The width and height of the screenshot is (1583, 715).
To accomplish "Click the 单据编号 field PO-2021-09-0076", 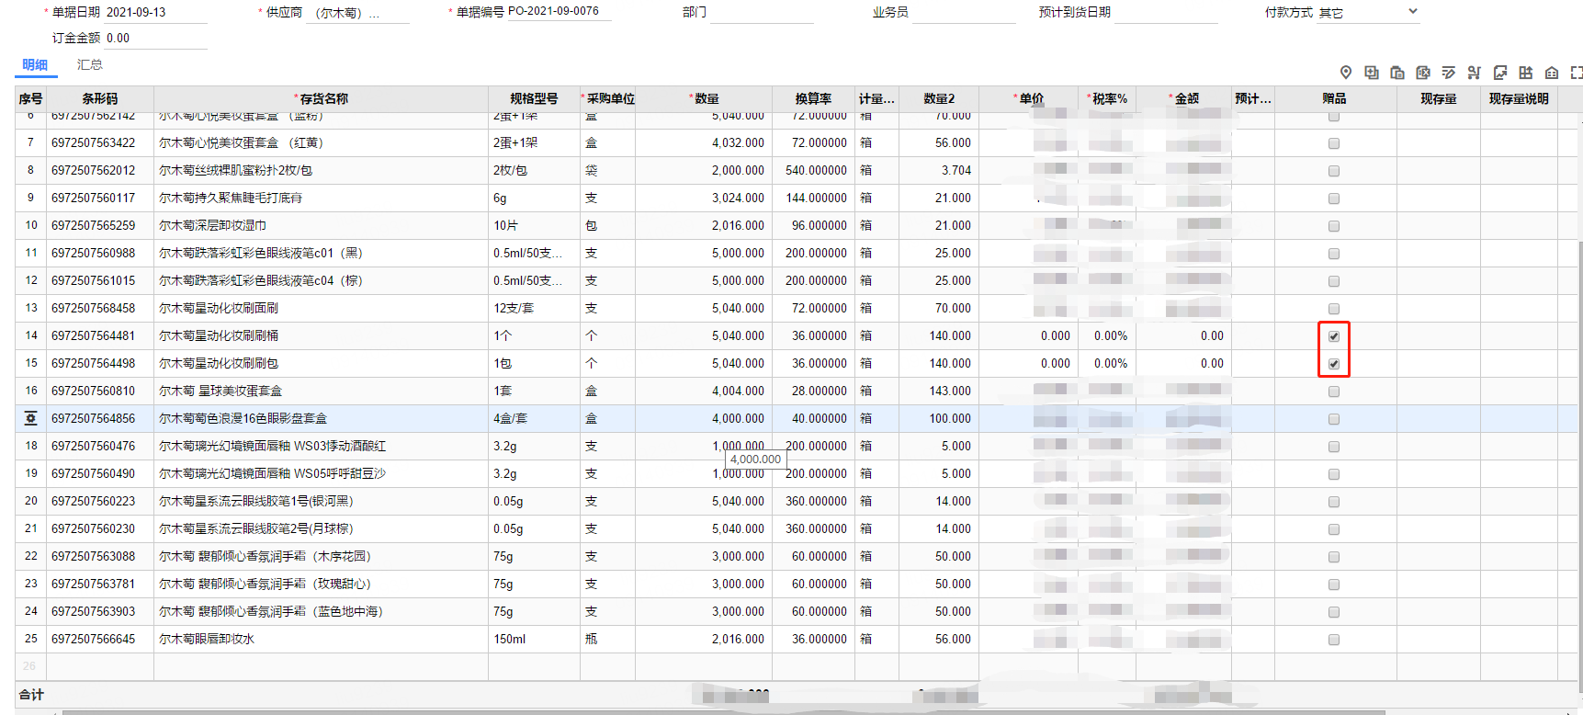I will 559,11.
